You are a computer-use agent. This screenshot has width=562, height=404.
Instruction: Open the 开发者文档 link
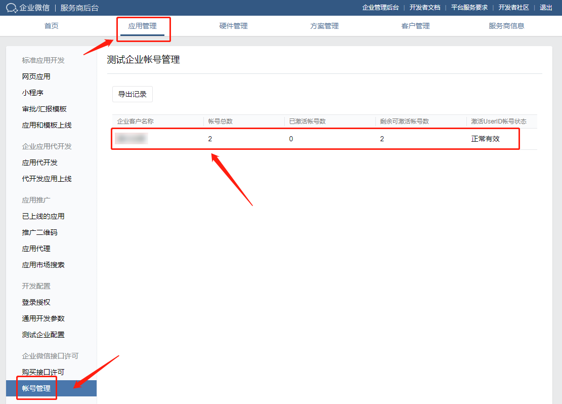coord(424,8)
